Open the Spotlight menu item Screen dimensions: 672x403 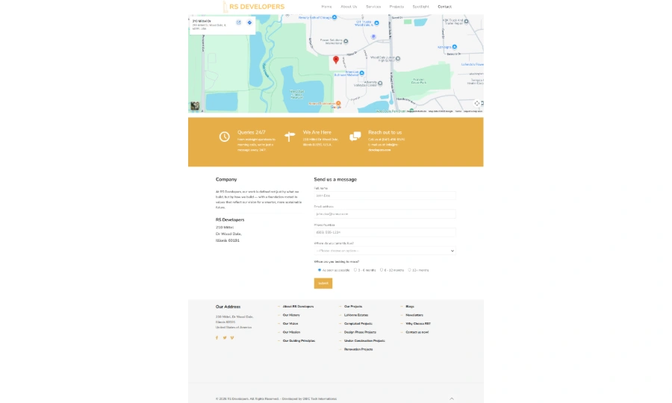(x=420, y=7)
